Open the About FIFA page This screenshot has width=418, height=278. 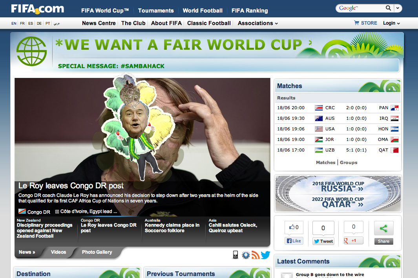pyautogui.click(x=166, y=23)
